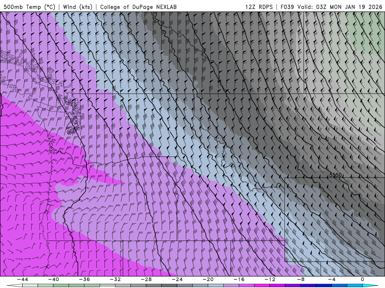
Task: Click the -40 tick label on color scale
Action: [x=53, y=279]
